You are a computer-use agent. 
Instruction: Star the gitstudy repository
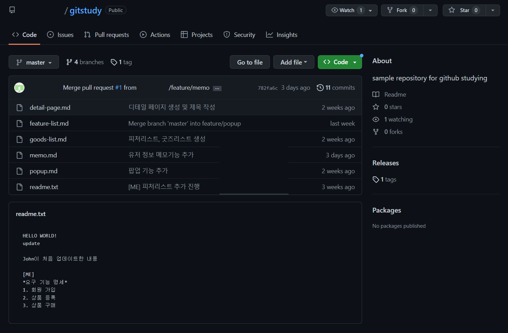pos(464,10)
